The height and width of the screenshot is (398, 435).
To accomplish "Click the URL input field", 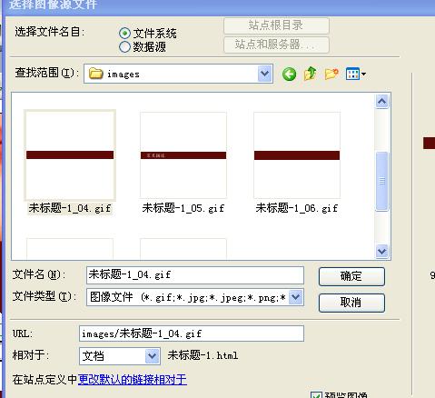I will click(192, 333).
